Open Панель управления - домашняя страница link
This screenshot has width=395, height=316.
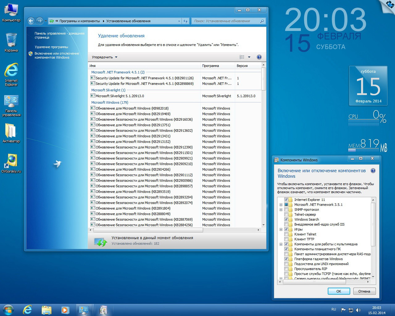coord(59,35)
